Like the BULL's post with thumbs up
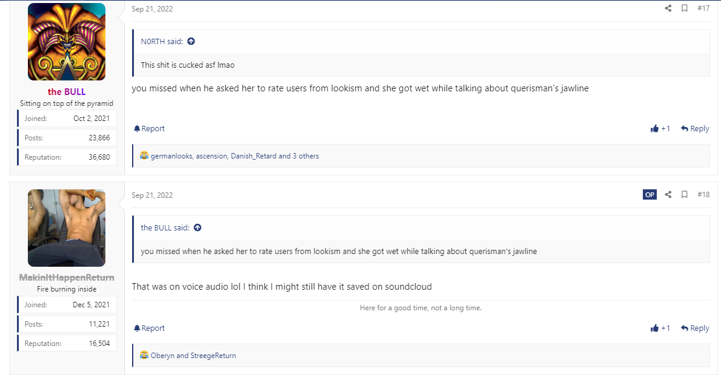The height and width of the screenshot is (375, 721). (x=660, y=128)
